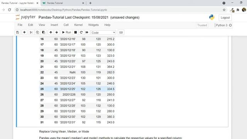The image size is (247, 139).
Task: Interrupt the kernel with stop icon
Action: 76,32
